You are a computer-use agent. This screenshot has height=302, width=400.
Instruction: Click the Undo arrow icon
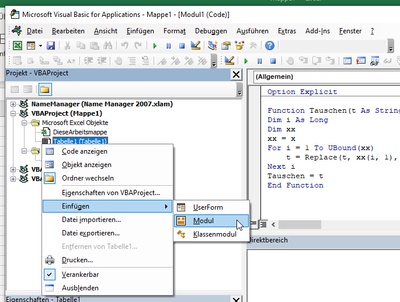pos(124,46)
